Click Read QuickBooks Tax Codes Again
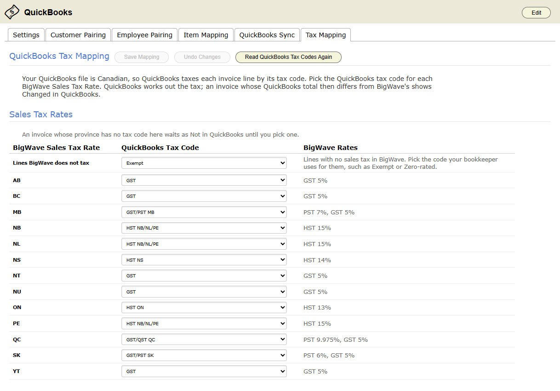The height and width of the screenshot is (391, 560). point(288,57)
